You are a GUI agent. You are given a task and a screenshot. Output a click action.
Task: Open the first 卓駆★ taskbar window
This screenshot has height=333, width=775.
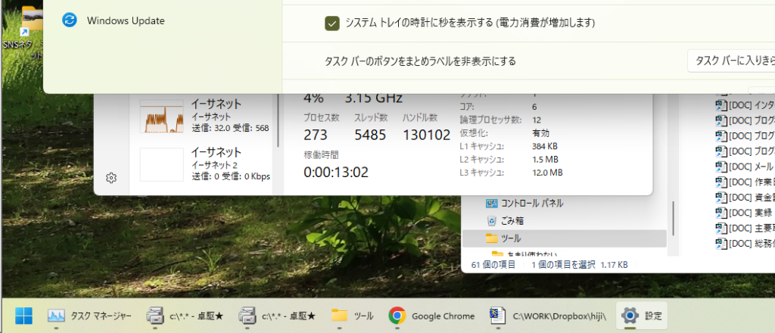(187, 316)
